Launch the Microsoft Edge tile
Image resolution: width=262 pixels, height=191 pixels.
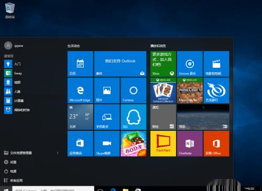[80, 91]
